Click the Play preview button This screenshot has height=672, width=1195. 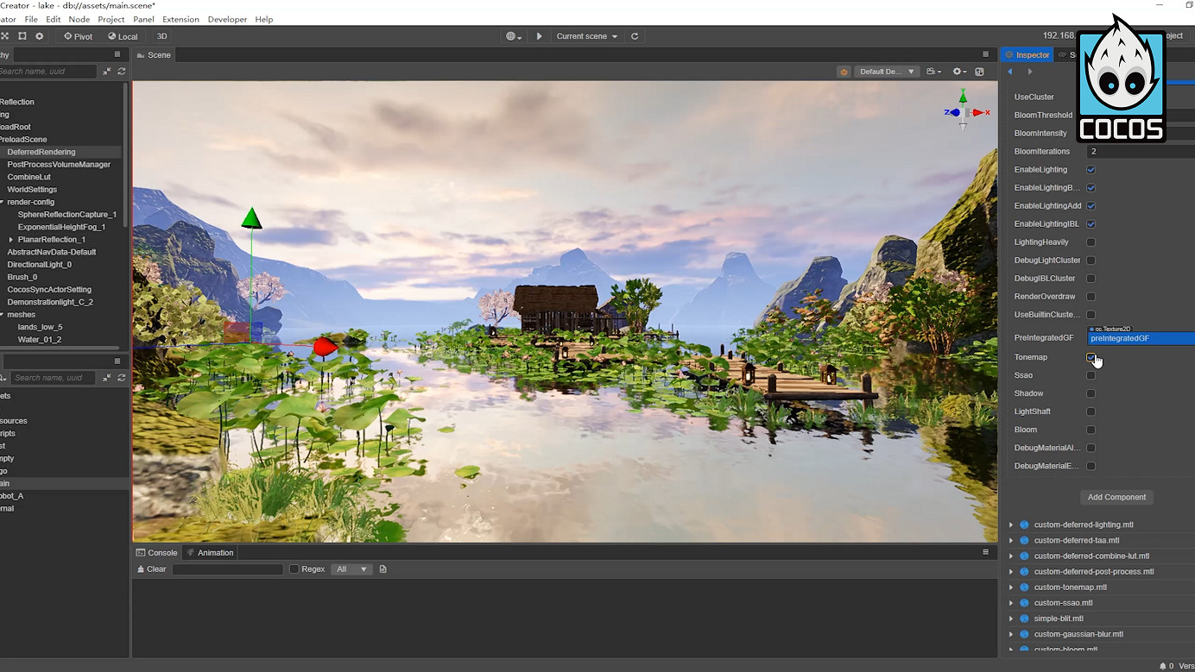click(540, 36)
